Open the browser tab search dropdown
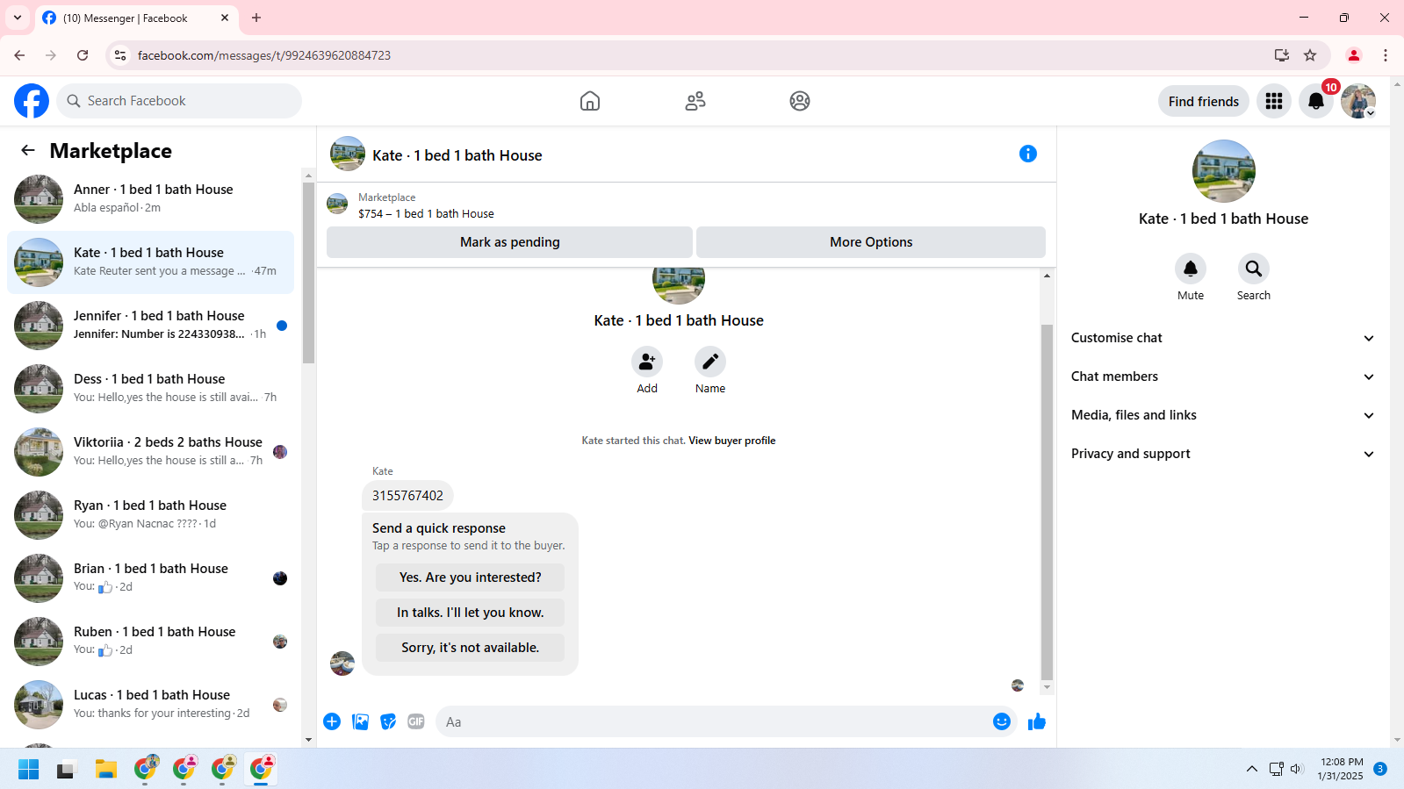Image resolution: width=1404 pixels, height=789 pixels. 18,18
